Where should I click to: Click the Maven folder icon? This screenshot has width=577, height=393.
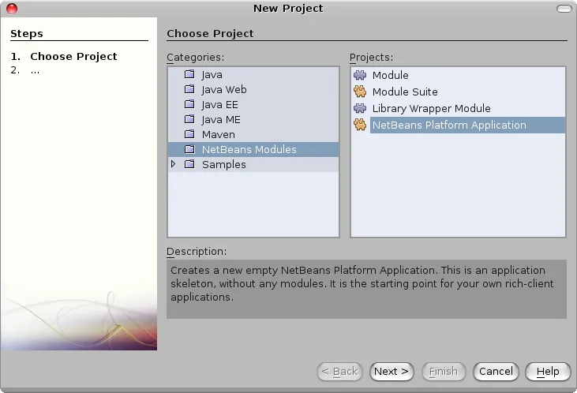(189, 134)
